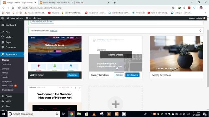Open the Widgets submenu item

(6, 69)
